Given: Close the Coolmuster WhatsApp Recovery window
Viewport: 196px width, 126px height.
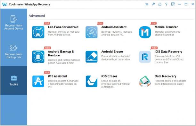Looking at the screenshot, I should click(192, 4).
